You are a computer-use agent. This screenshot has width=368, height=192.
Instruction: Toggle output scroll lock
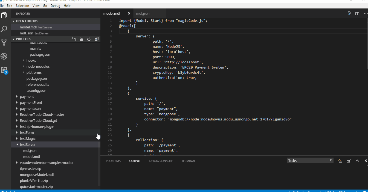(349, 161)
